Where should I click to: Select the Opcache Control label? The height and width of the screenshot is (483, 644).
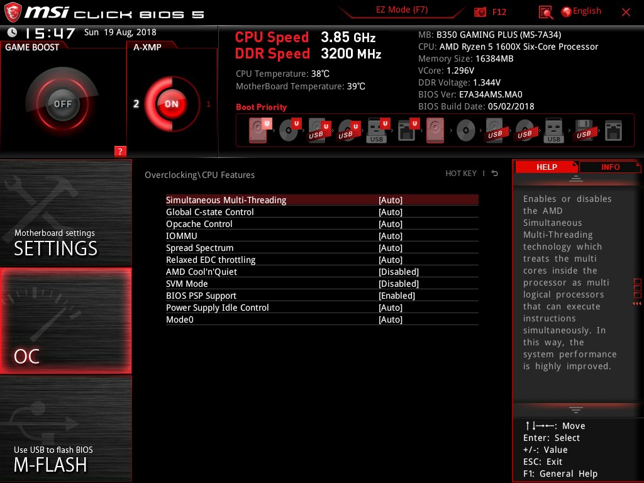(x=199, y=224)
